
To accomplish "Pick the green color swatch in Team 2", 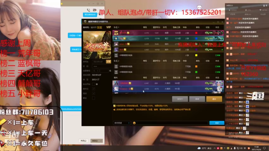I will 196,72.
